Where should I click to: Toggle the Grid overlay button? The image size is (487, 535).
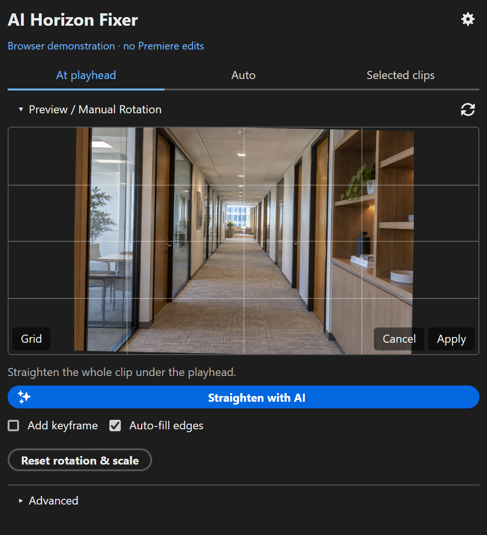coord(31,339)
